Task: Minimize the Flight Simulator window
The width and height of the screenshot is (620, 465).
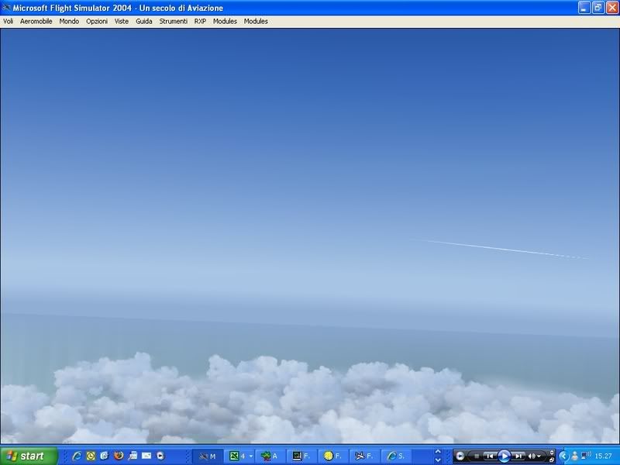Action: pos(584,8)
